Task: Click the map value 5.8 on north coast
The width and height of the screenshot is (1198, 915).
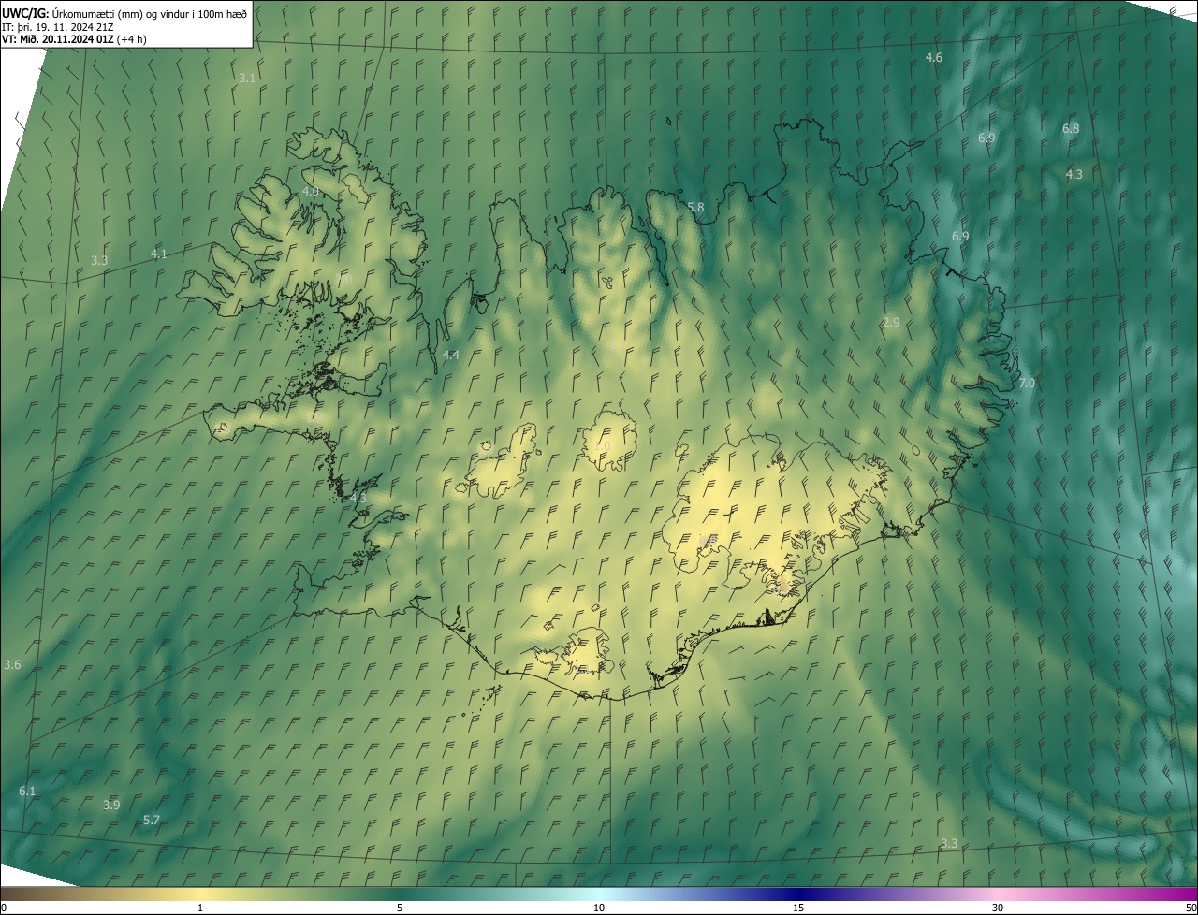Action: pyautogui.click(x=695, y=208)
